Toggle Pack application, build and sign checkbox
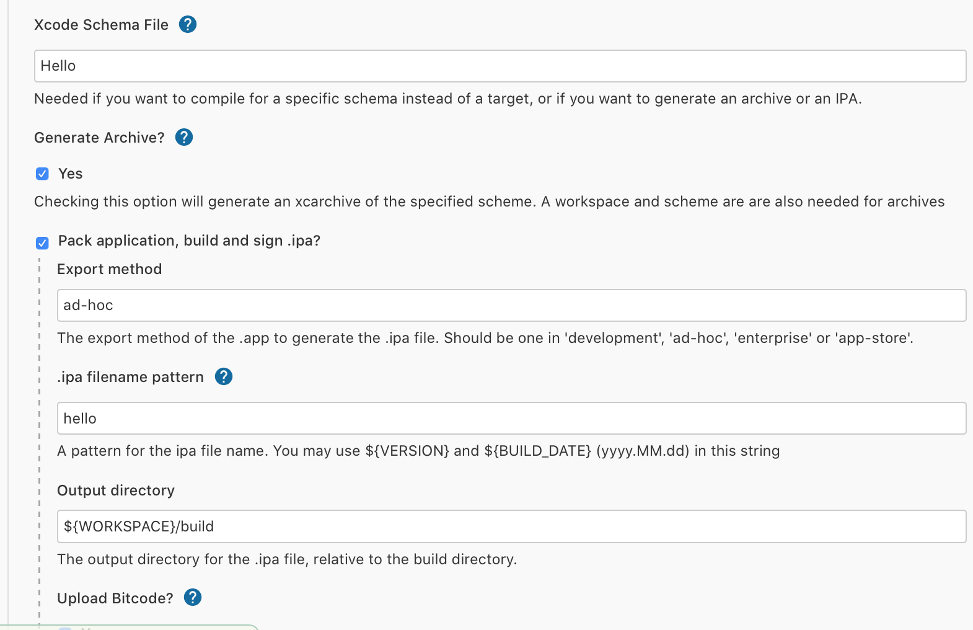 click(x=42, y=242)
